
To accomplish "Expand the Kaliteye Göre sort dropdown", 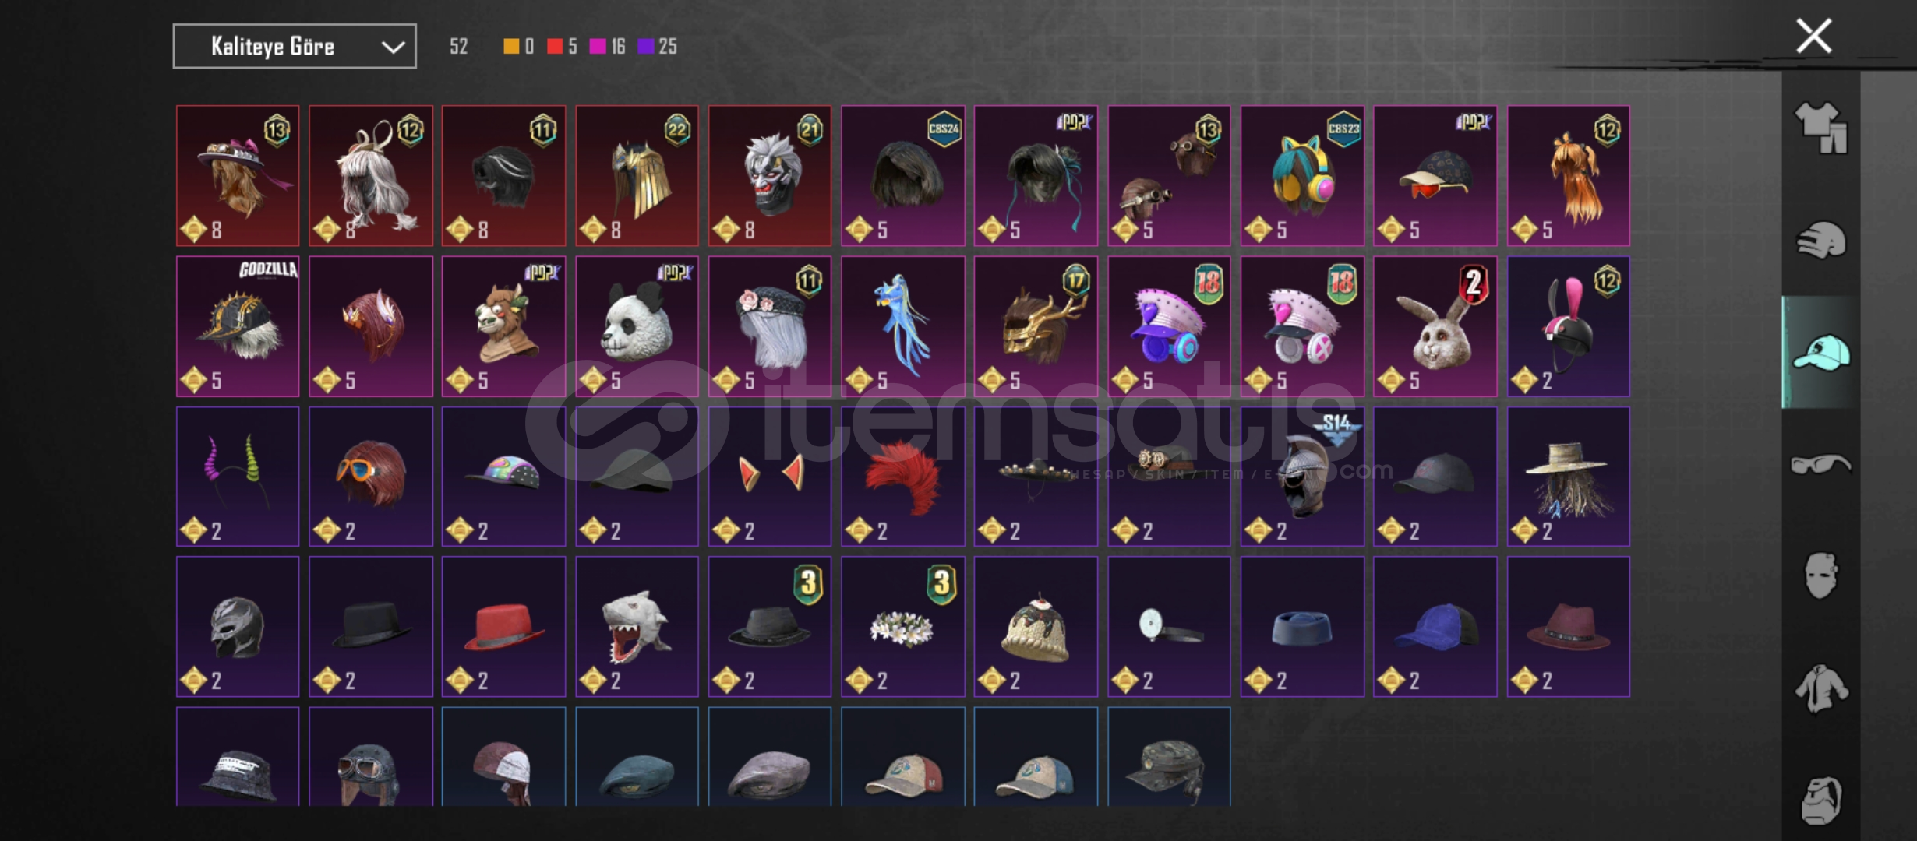I will [295, 46].
